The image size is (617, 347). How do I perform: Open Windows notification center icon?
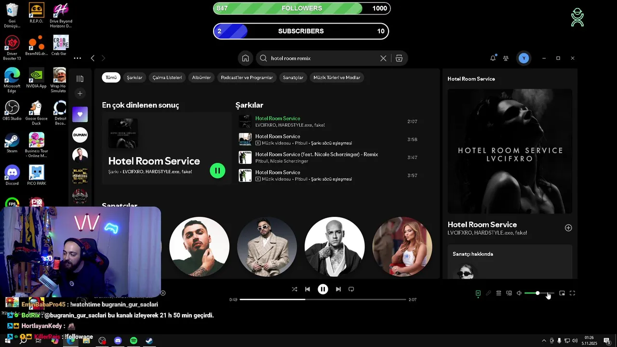coord(607,341)
